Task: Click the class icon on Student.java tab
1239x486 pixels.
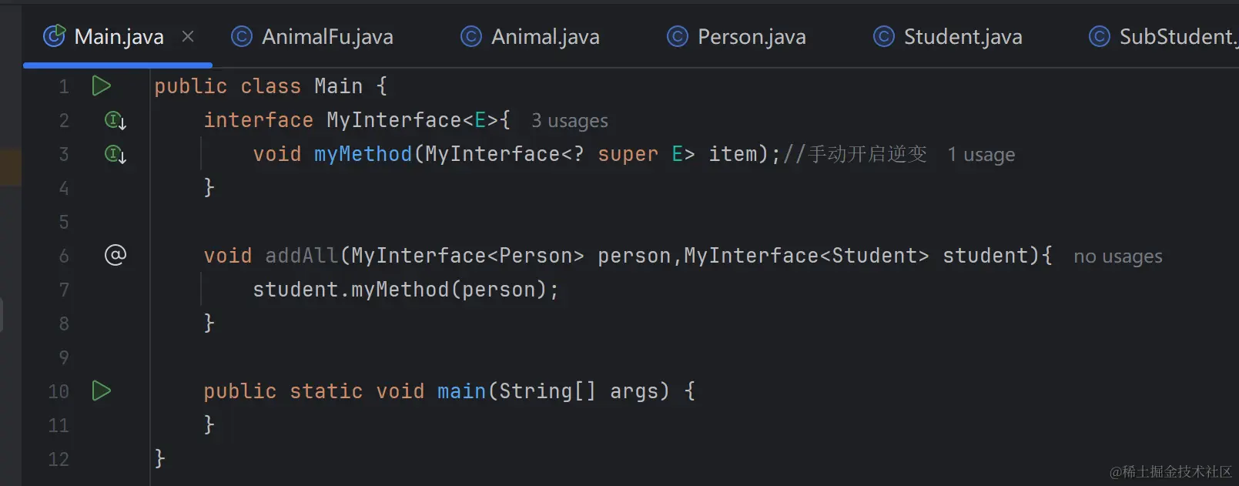Action: (x=884, y=36)
